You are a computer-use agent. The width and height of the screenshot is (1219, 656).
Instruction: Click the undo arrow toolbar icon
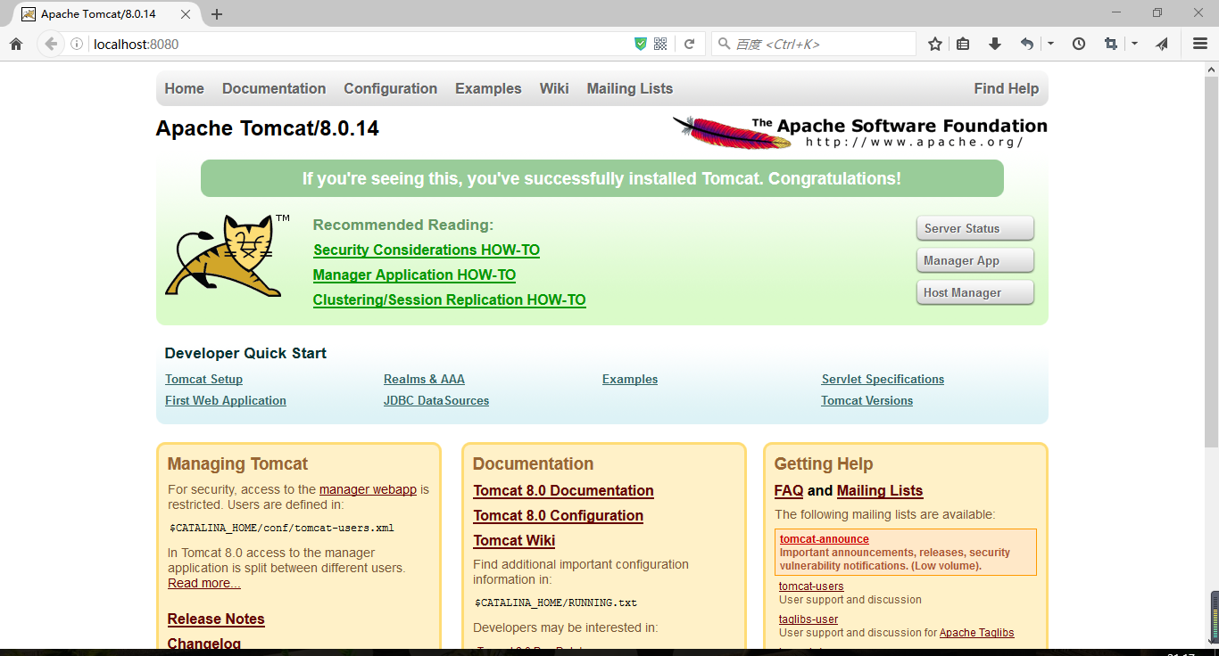click(x=1027, y=44)
